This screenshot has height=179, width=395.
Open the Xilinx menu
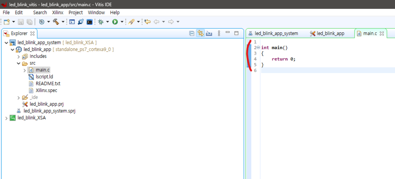(58, 13)
